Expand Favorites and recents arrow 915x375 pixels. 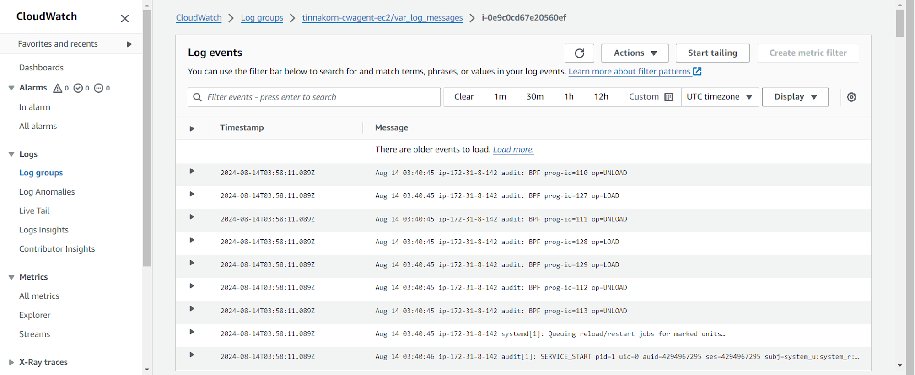tap(129, 44)
